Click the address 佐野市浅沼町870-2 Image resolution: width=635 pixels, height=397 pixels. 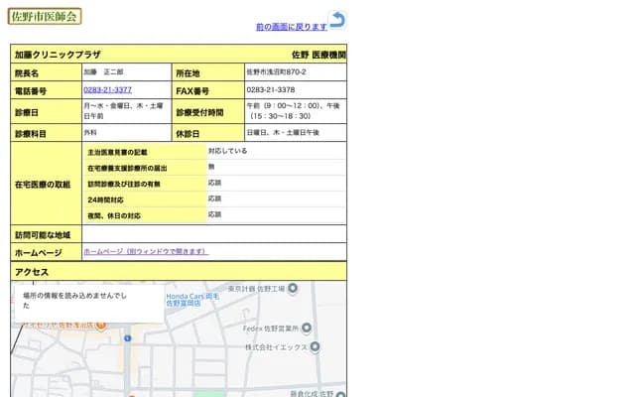click(x=276, y=72)
